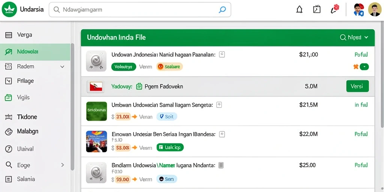The image size is (384, 192).
Task: Click small icon after Umbwan Undowacian Samal title
Action: click(219, 105)
